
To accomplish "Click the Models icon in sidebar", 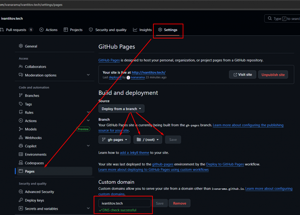I will tap(21, 129).
